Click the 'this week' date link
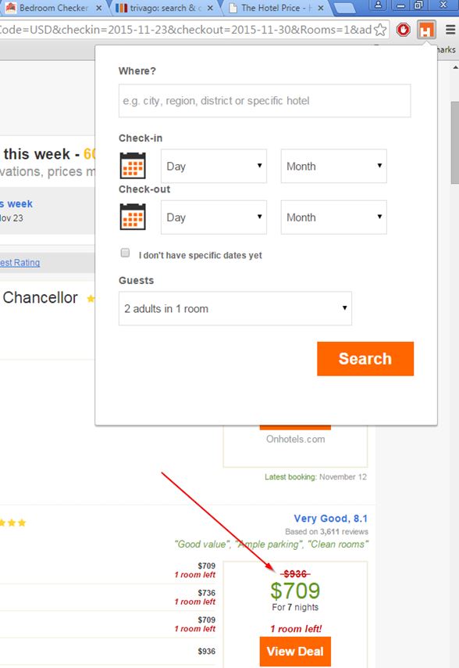Viewport: 459px width, 668px height. [x=16, y=203]
